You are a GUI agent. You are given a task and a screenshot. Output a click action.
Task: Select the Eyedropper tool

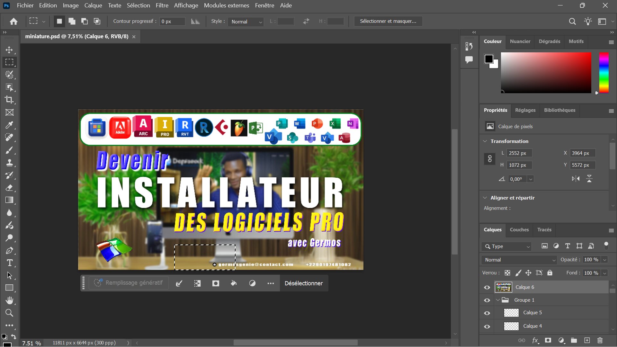[9, 125]
